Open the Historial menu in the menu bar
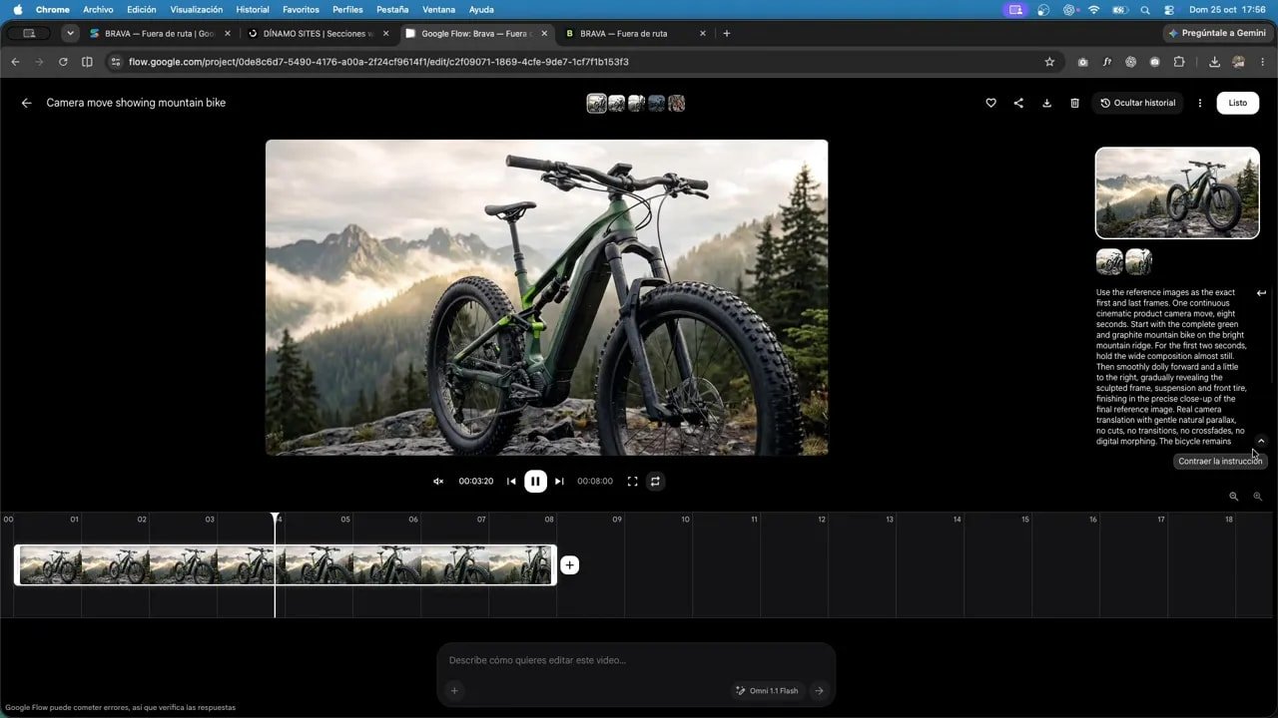 click(253, 9)
